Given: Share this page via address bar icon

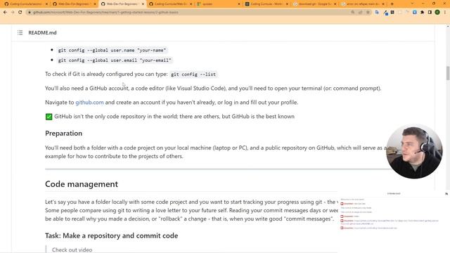Looking at the screenshot, I should pyautogui.click(x=361, y=13).
